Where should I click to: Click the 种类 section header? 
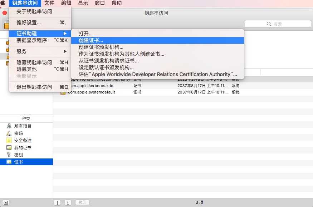[26, 118]
